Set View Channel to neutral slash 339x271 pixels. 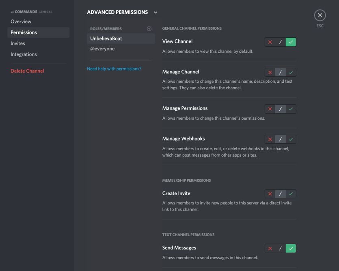pyautogui.click(x=281, y=42)
